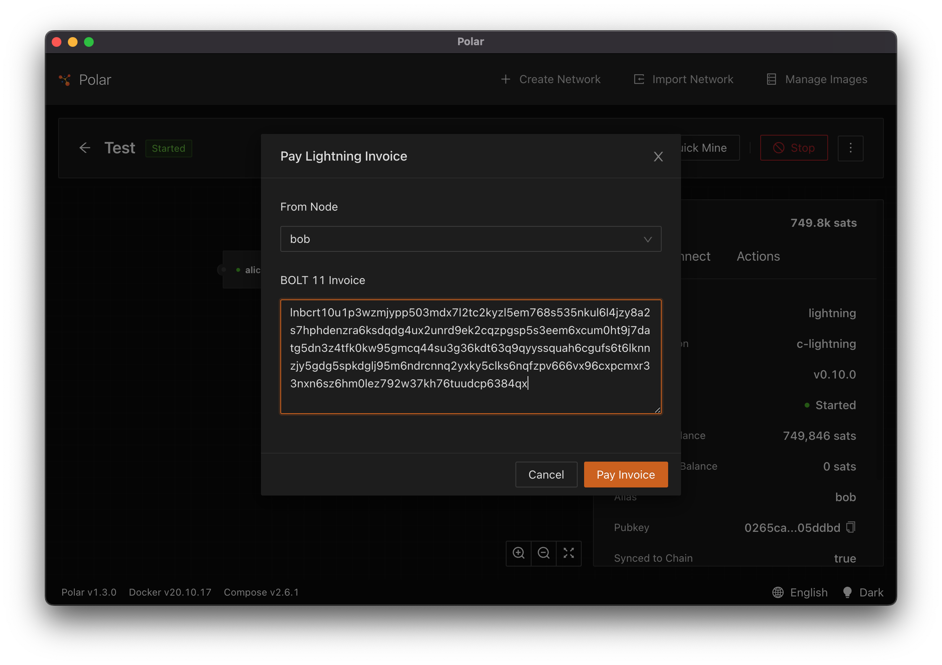Click the Cancel button
Image resolution: width=942 pixels, height=665 pixels.
546,474
